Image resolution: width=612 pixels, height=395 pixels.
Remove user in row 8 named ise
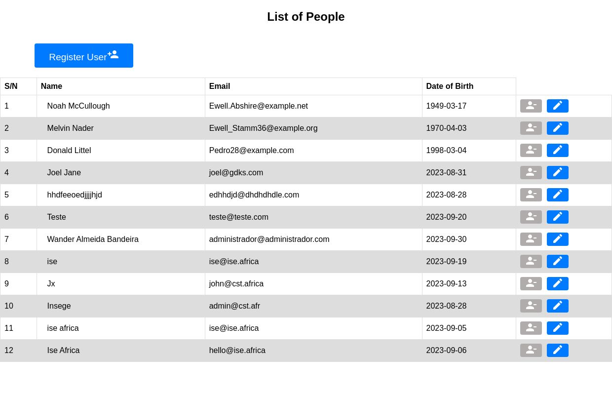pyautogui.click(x=531, y=262)
